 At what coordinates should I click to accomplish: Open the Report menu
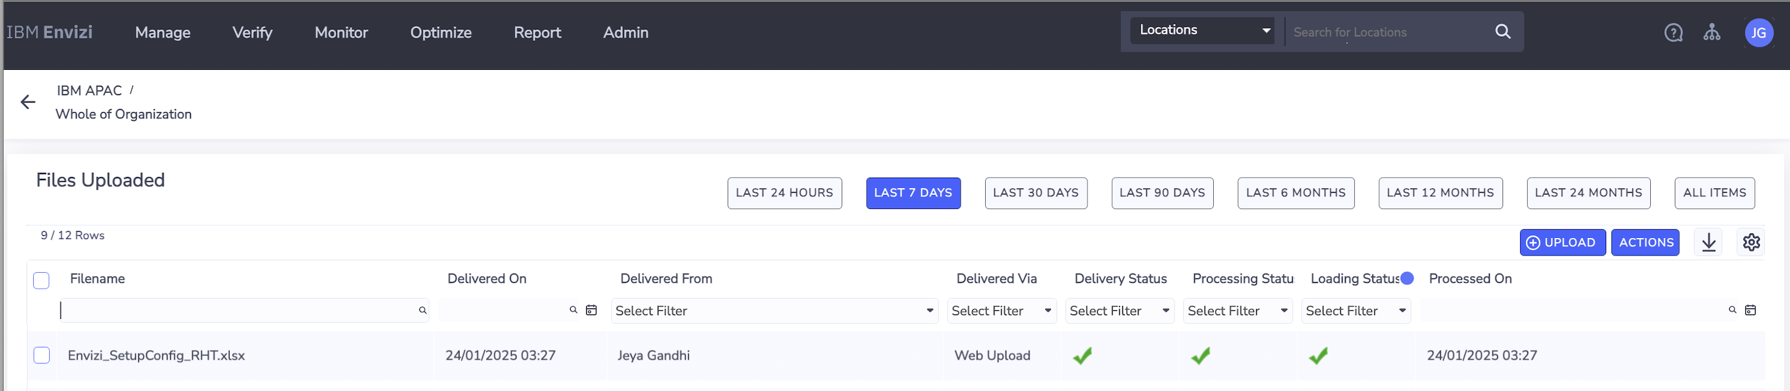[x=537, y=32]
